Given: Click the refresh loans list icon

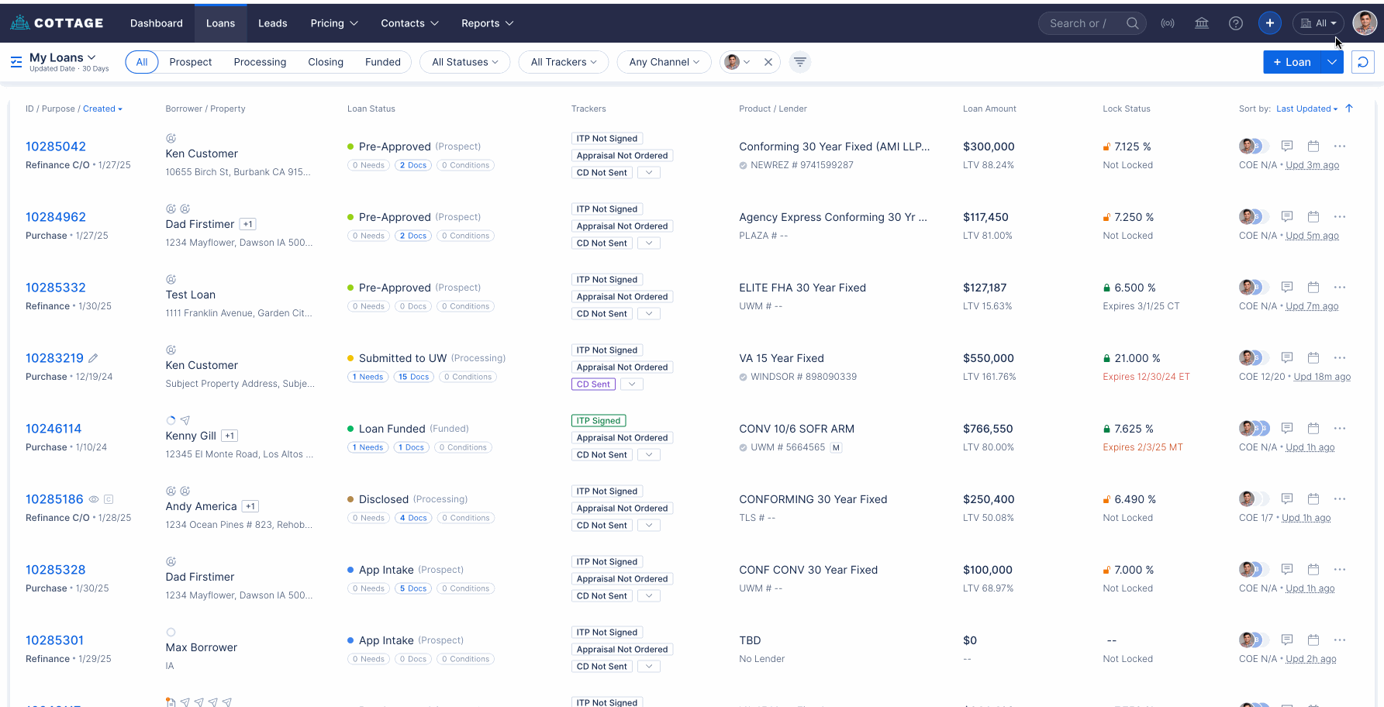Looking at the screenshot, I should [x=1363, y=62].
